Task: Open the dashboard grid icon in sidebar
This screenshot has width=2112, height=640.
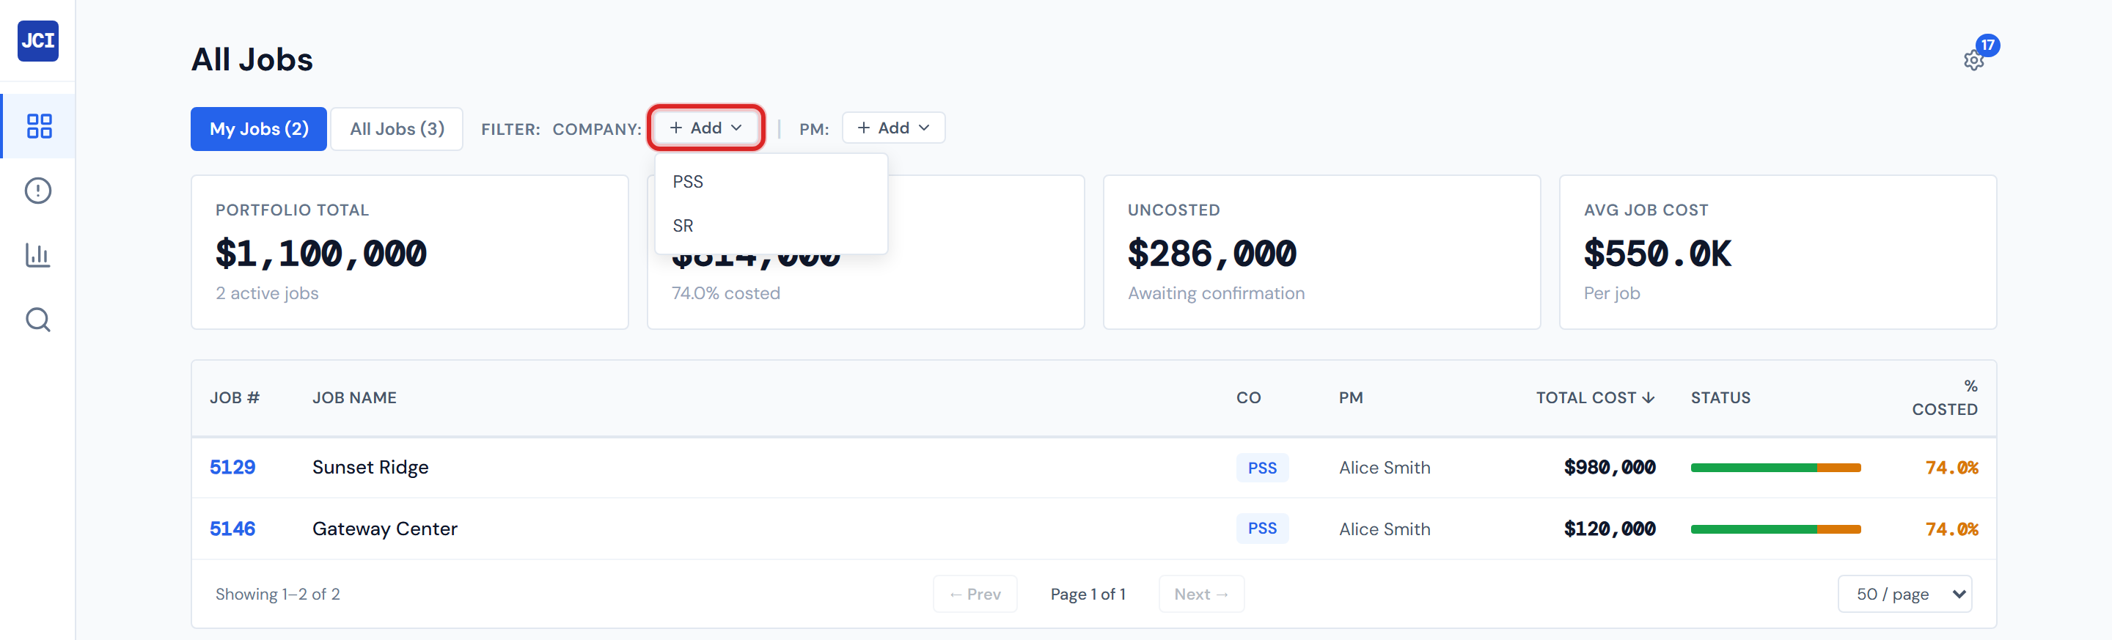Action: (39, 126)
